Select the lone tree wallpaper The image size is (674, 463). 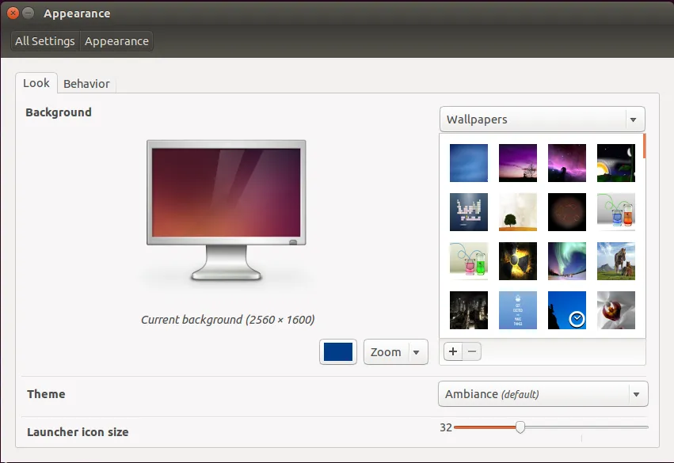pos(517,211)
